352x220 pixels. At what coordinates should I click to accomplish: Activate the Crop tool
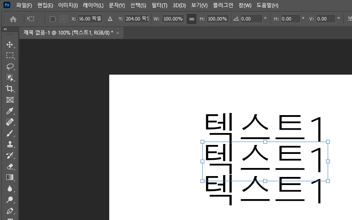pos(10,89)
